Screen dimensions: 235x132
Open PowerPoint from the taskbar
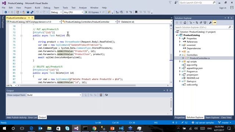112,128
